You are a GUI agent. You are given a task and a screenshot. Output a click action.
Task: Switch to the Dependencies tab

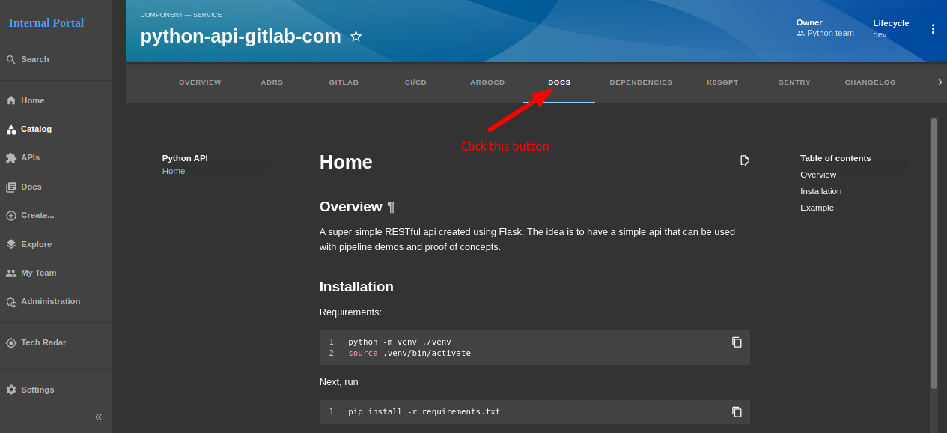[641, 82]
